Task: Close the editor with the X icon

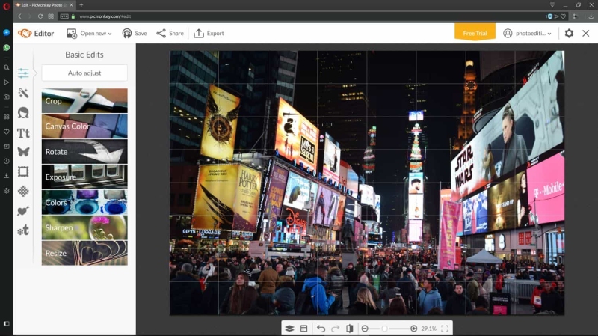Action: pos(586,33)
